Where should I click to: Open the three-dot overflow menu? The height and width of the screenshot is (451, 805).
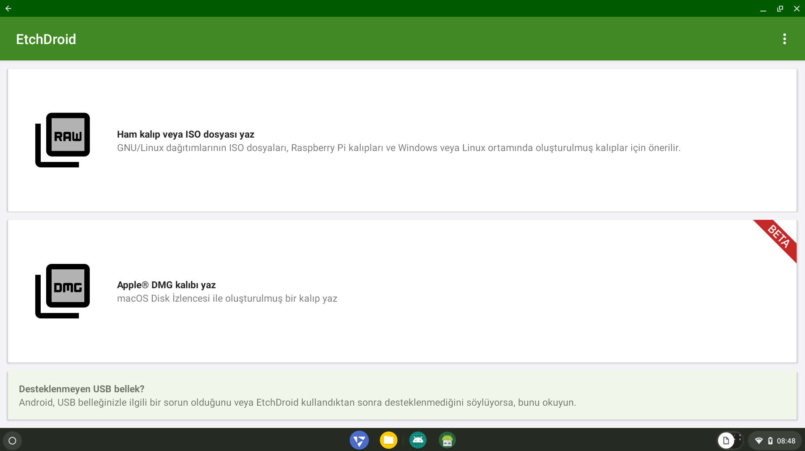pos(784,39)
